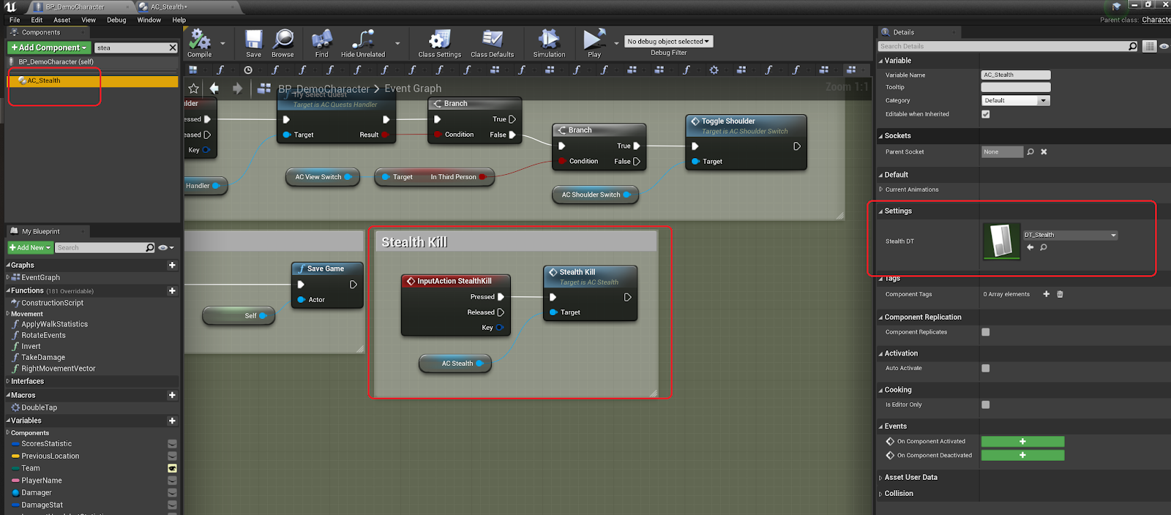
Task: Toggle Editable when Inherited checkbox
Action: (x=986, y=114)
